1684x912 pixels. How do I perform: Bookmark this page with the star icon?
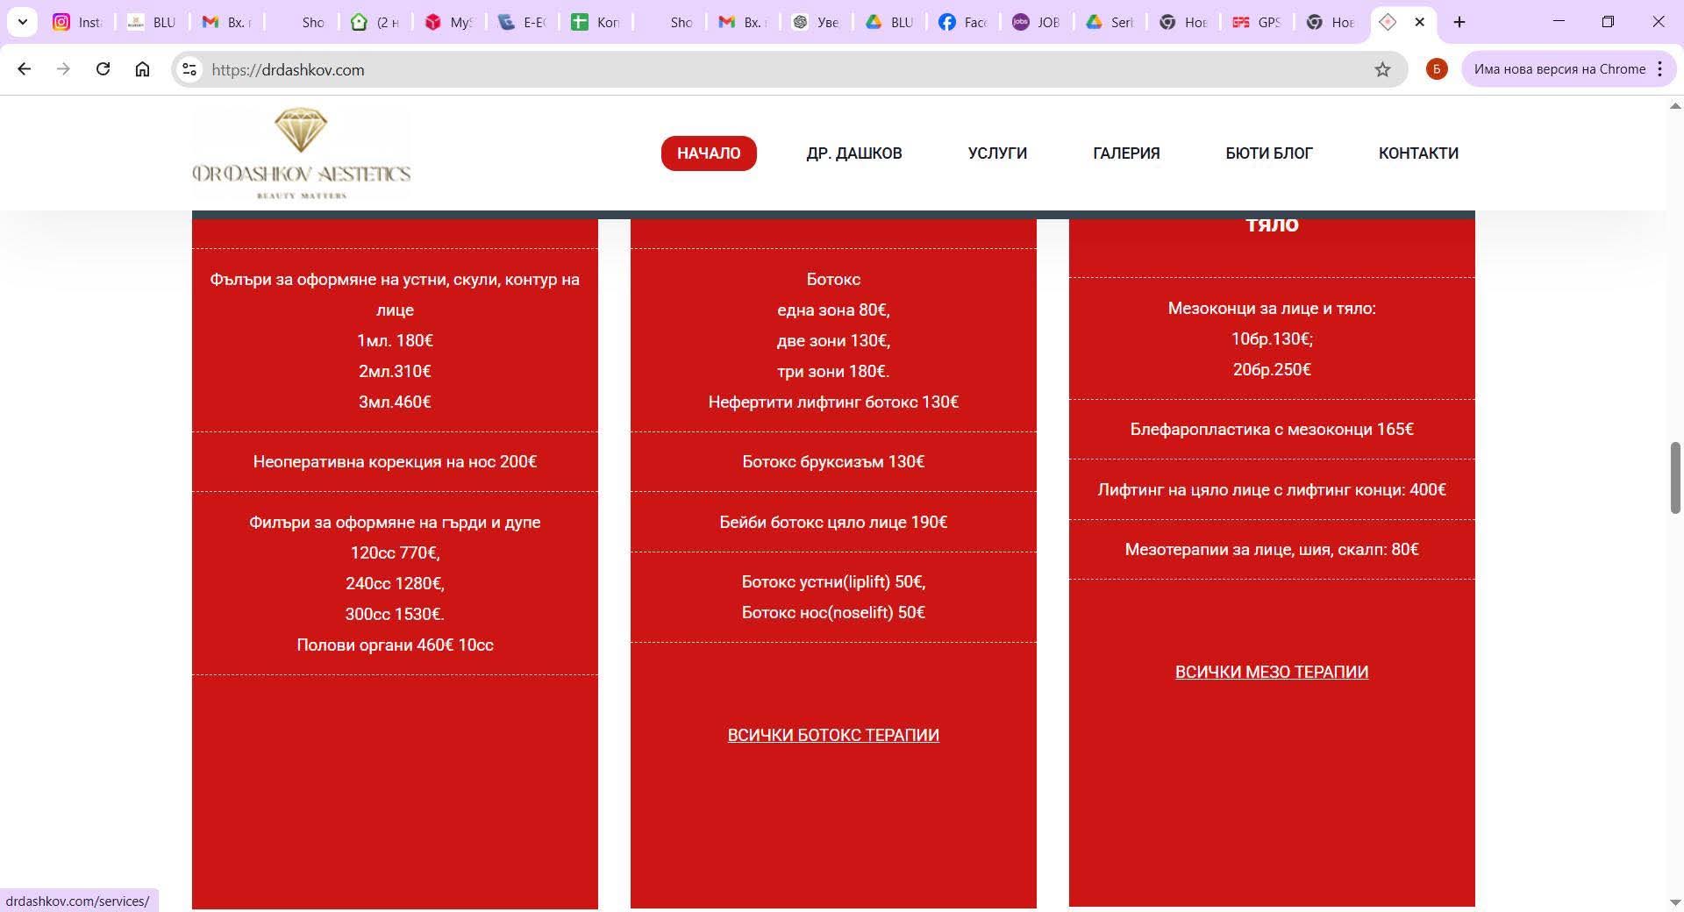click(1382, 69)
